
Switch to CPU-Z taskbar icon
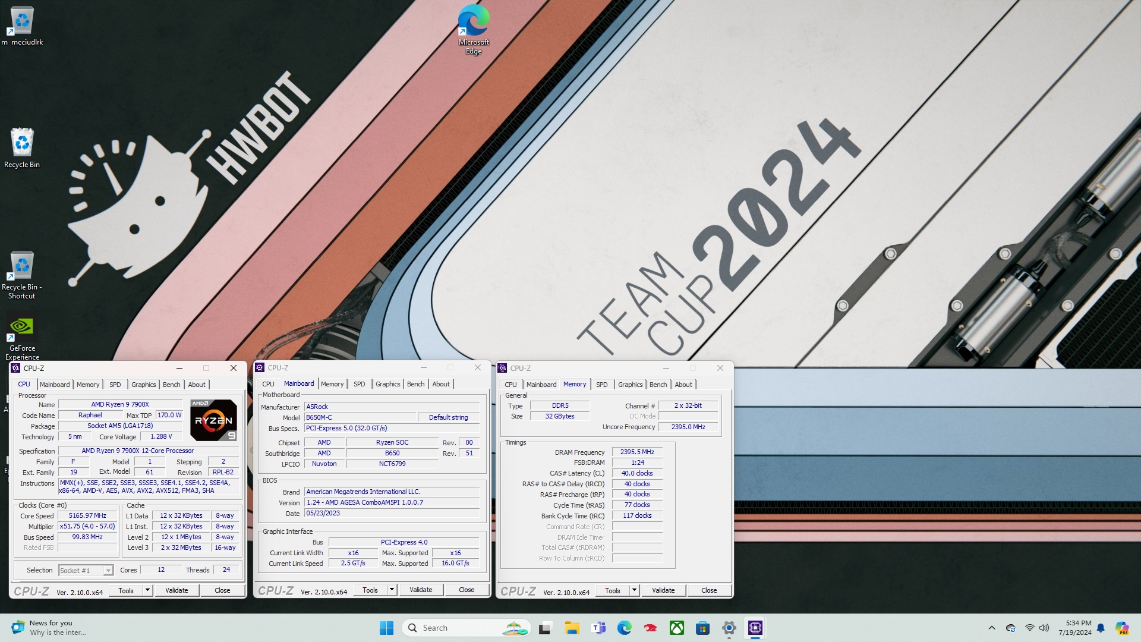(755, 628)
